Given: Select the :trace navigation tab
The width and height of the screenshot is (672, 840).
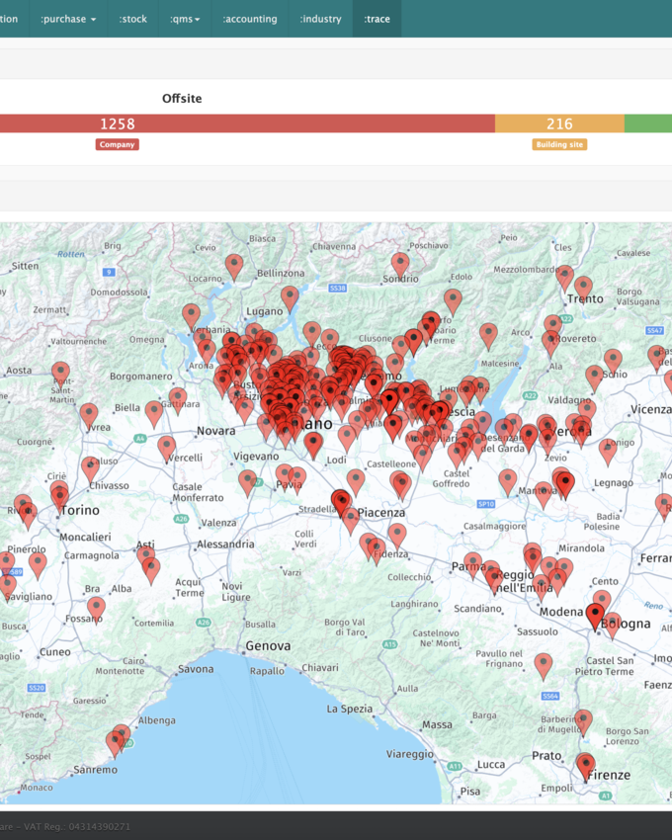Looking at the screenshot, I should tap(377, 19).
